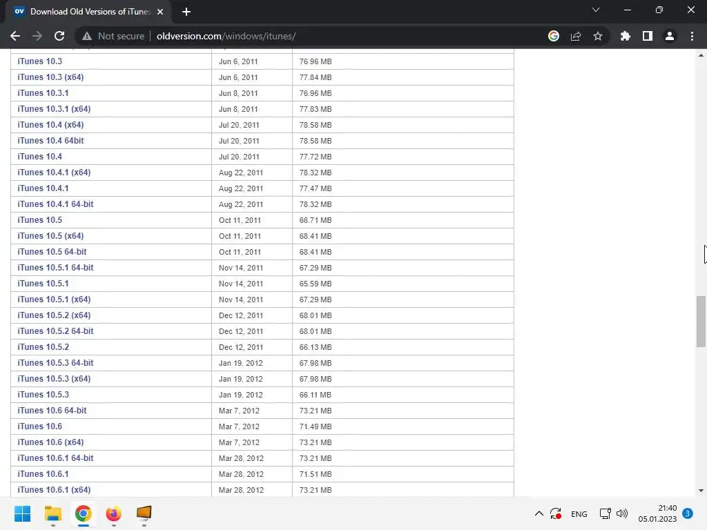Open iTunes 10.5.2 (x64) link

tap(54, 315)
